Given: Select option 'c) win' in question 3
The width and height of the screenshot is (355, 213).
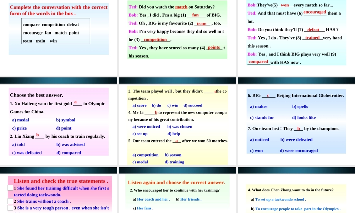Looking at the screenshot, I should point(173,105).
